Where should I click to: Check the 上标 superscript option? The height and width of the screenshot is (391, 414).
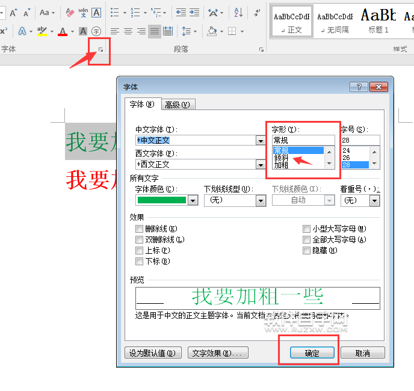click(x=140, y=251)
